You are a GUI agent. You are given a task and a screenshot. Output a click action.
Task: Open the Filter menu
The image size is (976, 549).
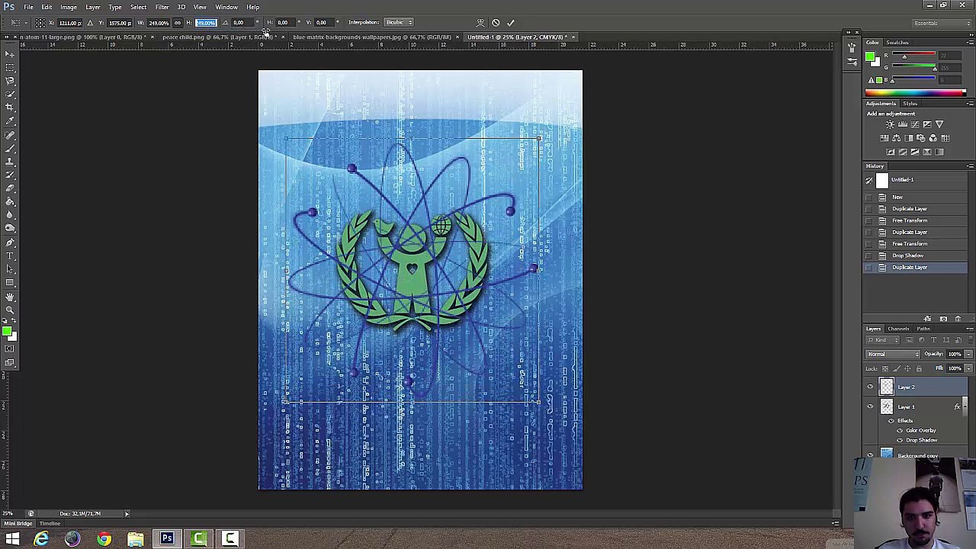162,7
